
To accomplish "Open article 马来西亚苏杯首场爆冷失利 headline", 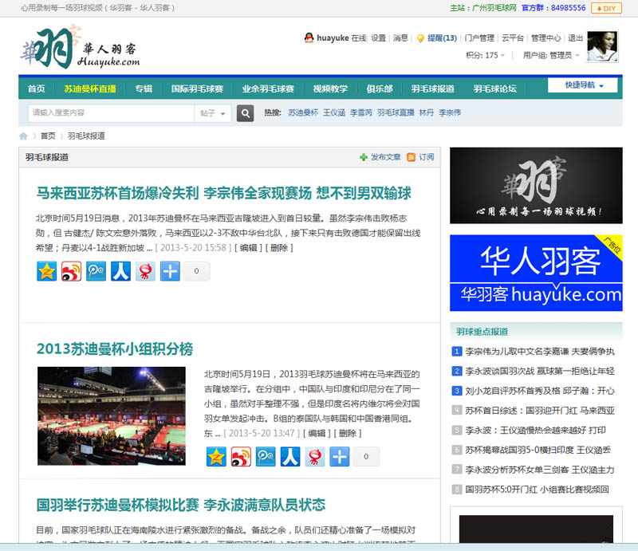I will pos(224,193).
